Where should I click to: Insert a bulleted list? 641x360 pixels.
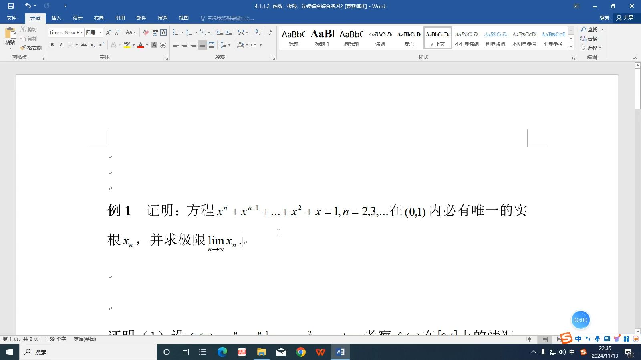point(175,32)
